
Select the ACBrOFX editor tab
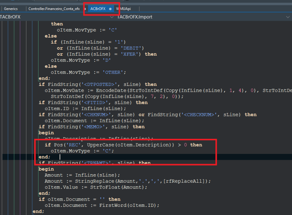98,9
